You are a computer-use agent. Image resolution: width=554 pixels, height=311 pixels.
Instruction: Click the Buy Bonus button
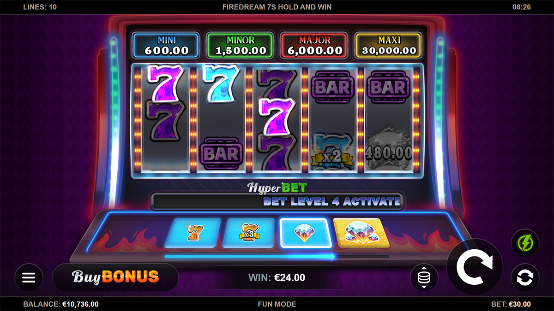[x=115, y=277]
